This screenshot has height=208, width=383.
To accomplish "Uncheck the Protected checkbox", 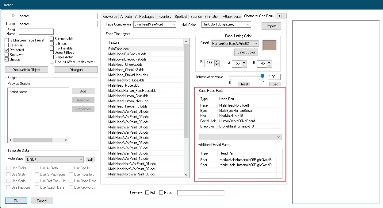I will click(x=7, y=50).
